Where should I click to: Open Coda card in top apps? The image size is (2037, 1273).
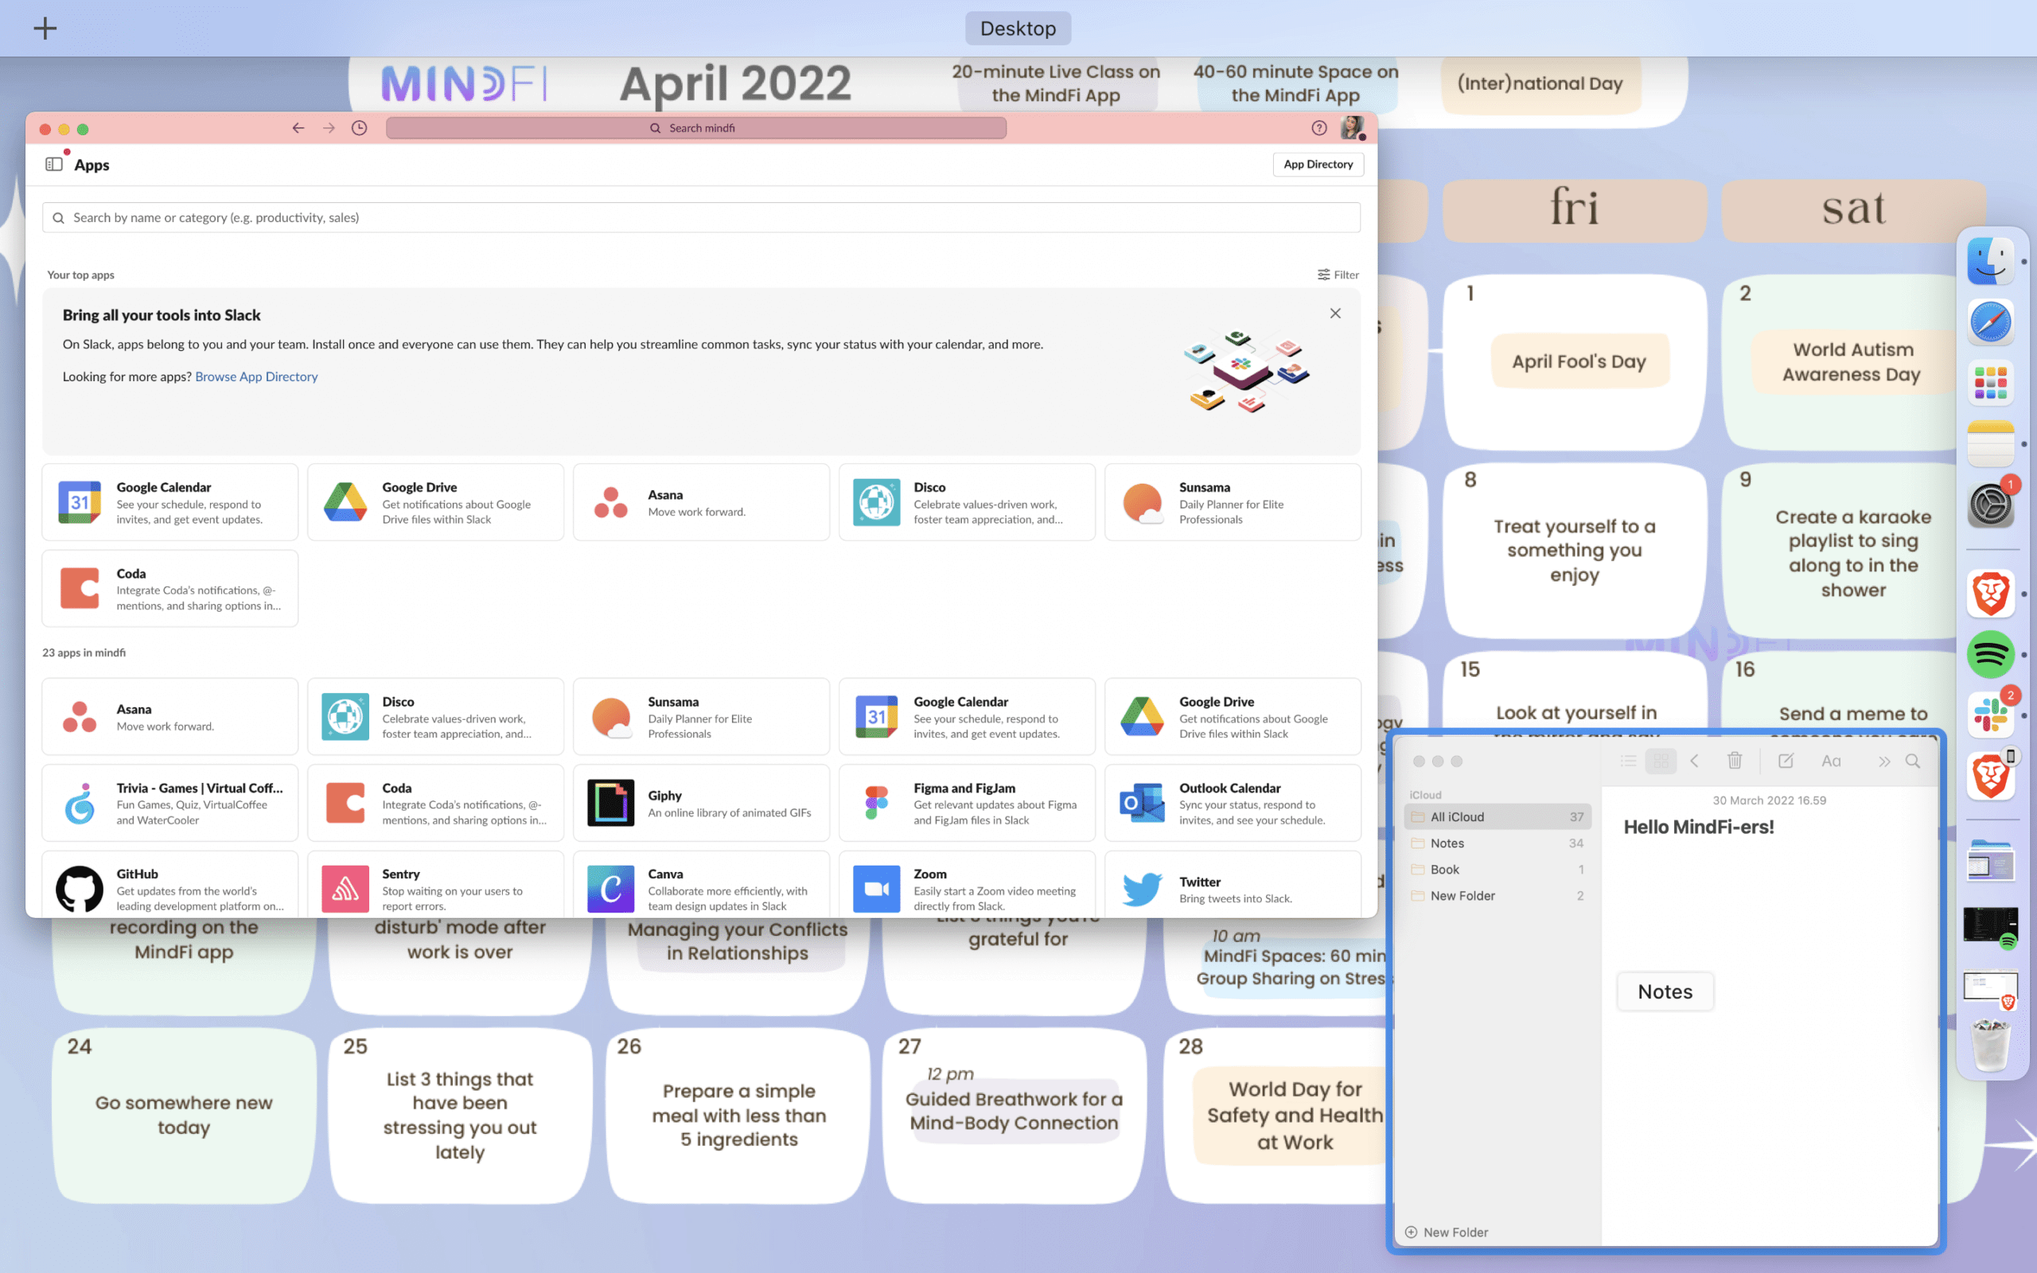tap(170, 589)
